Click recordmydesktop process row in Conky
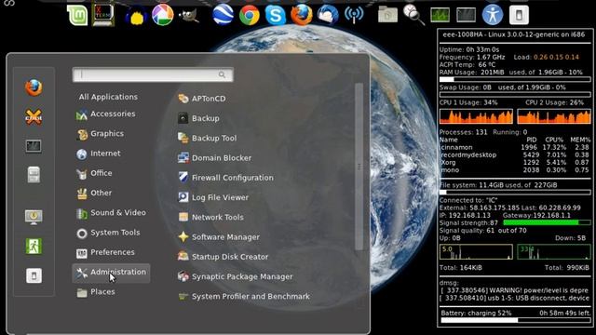This screenshot has height=335, width=596. click(515, 155)
